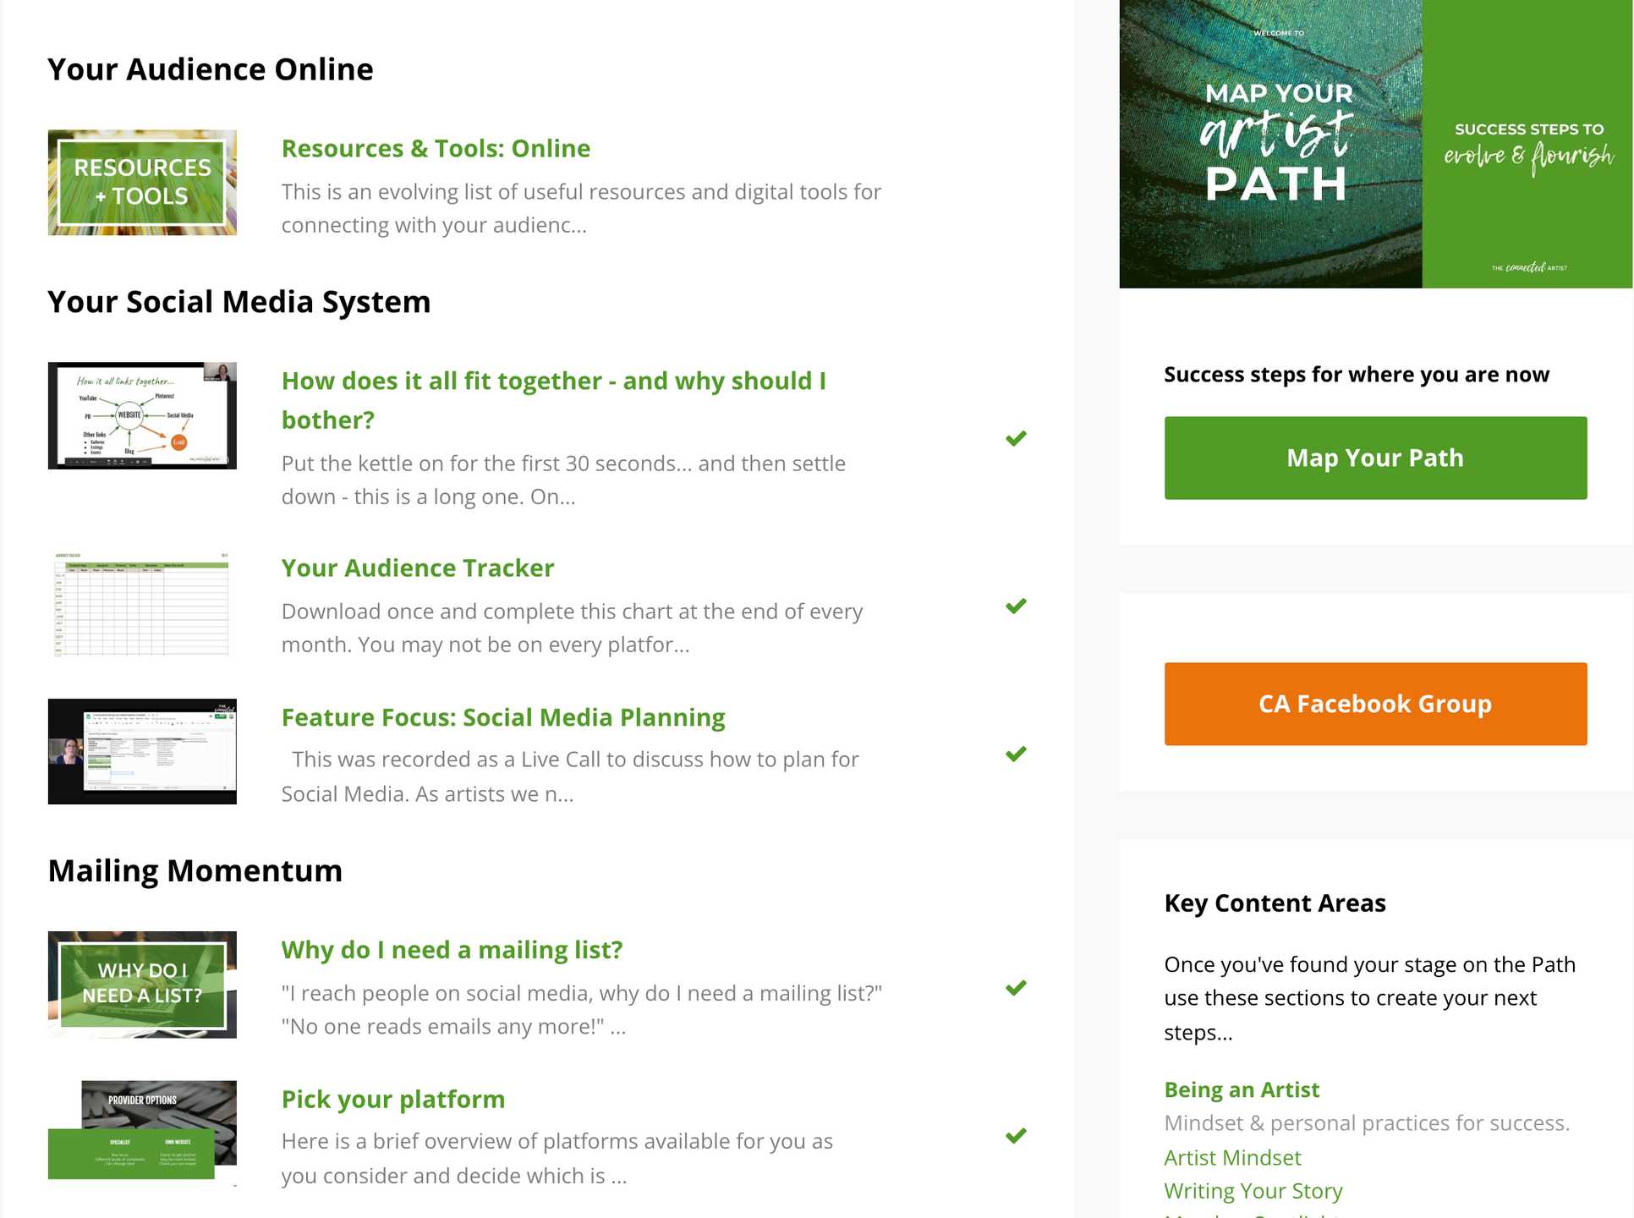Click checkmark for mailing list lesson

(x=1016, y=987)
